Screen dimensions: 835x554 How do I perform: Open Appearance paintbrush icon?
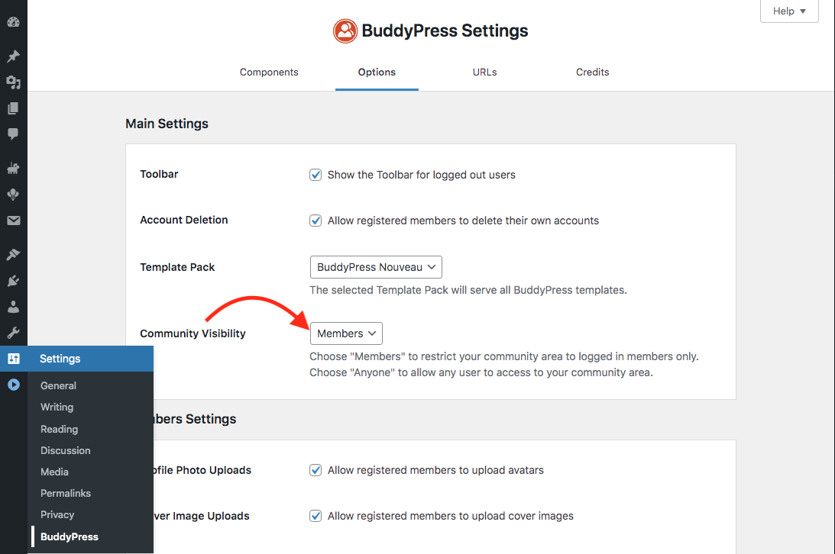[x=13, y=254]
